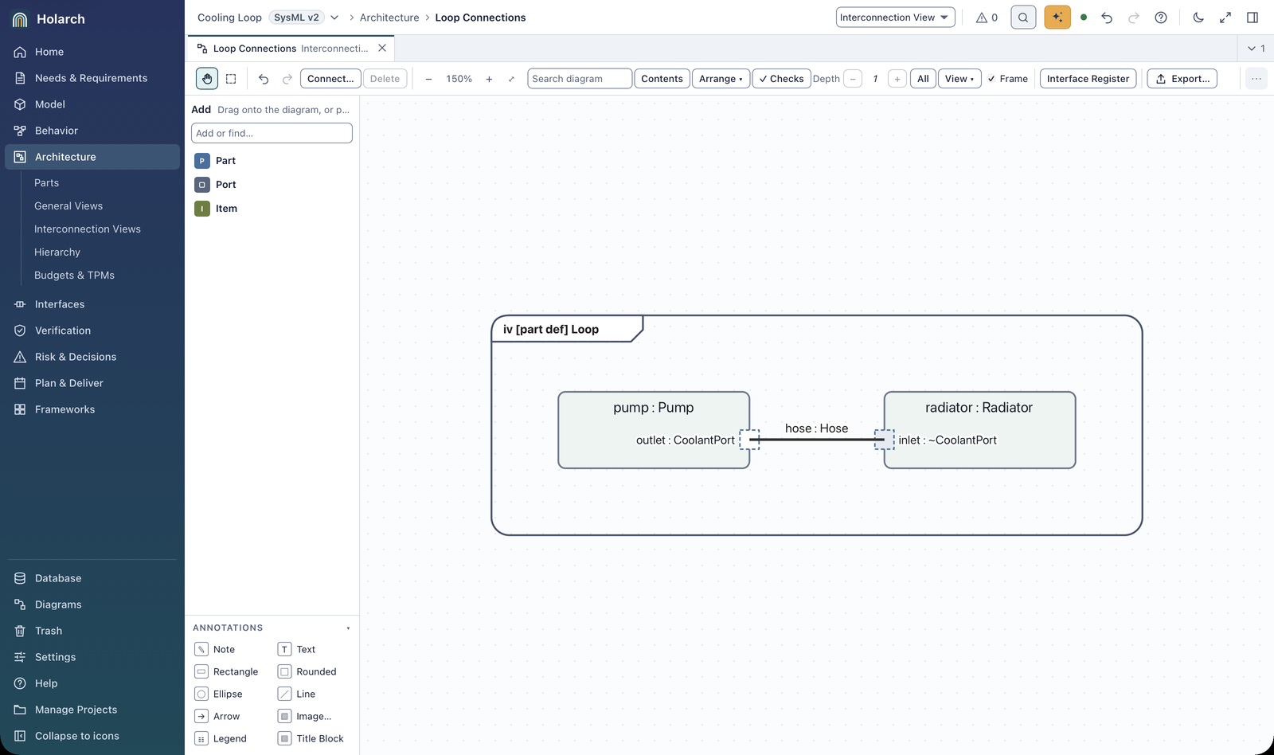Undo the last diagram edit
Image resolution: width=1274 pixels, height=755 pixels.
tap(264, 79)
